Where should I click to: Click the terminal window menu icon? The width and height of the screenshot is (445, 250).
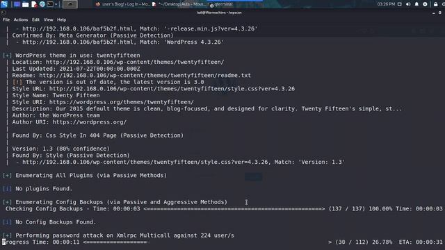(x=3, y=12)
